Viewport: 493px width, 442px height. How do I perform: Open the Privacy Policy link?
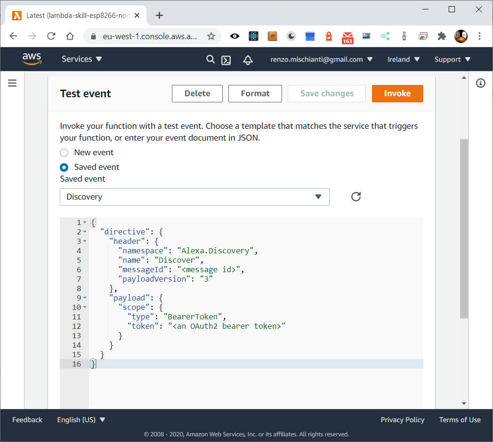coord(403,420)
